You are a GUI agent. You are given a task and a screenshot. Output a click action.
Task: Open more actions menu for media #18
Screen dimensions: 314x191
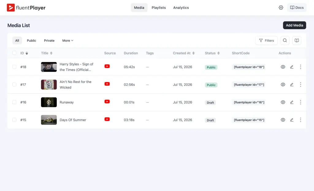pos(301,67)
